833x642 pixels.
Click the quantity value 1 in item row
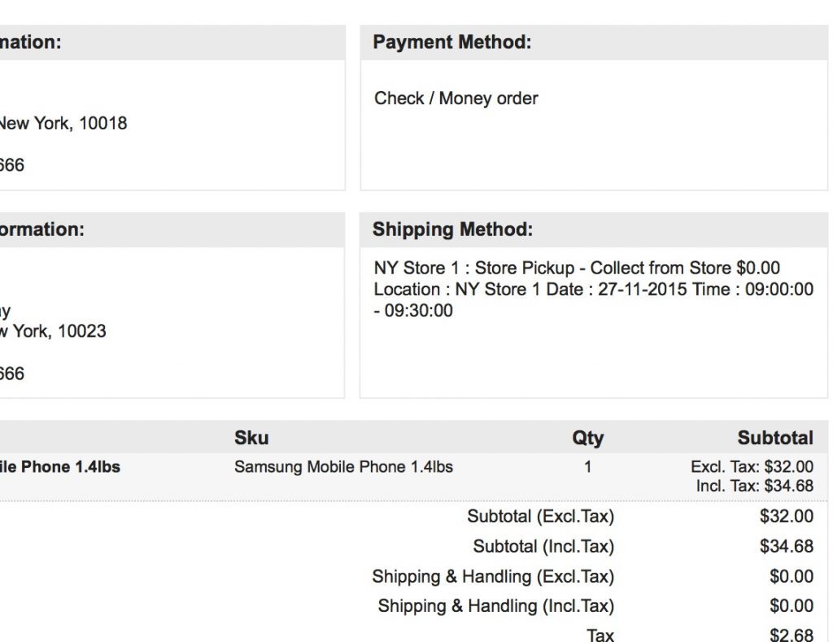click(x=587, y=467)
